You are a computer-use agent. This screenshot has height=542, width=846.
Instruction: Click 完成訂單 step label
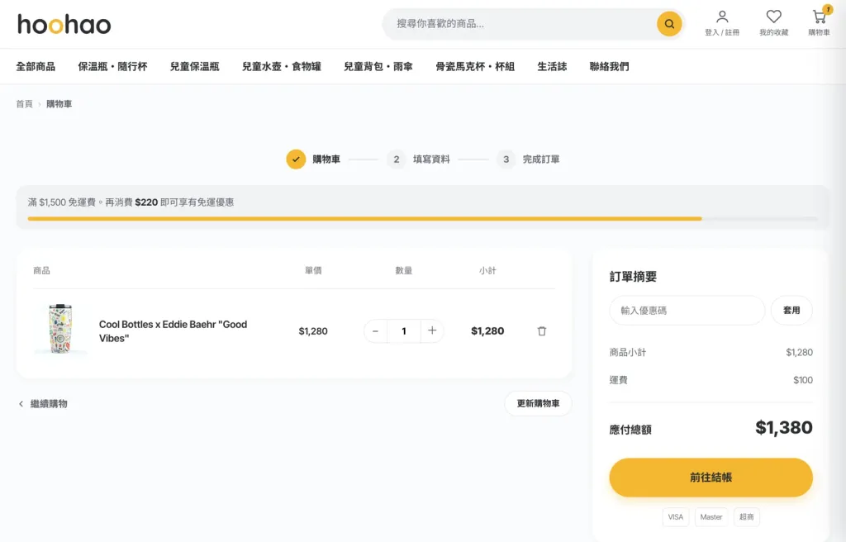click(540, 159)
